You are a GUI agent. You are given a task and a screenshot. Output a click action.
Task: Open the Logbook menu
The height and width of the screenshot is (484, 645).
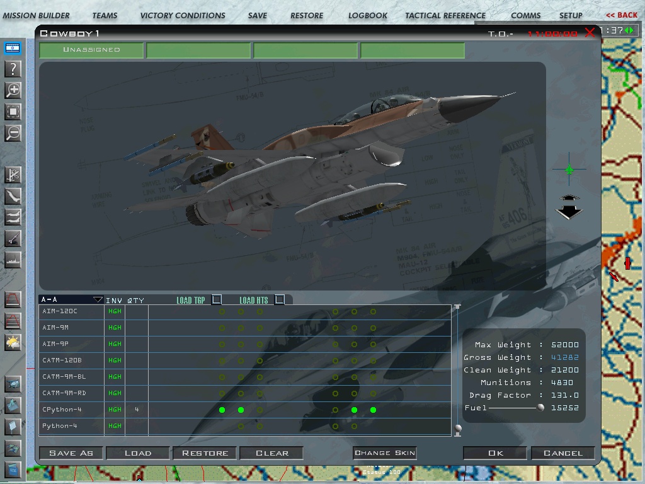pos(368,16)
